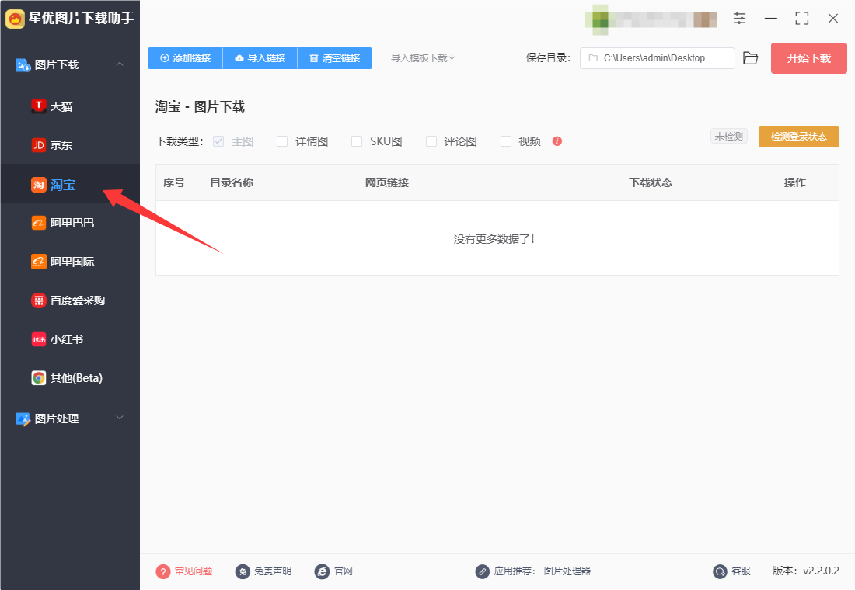855x590 pixels.
Task: Open the 常见问题 link
Action: point(194,571)
